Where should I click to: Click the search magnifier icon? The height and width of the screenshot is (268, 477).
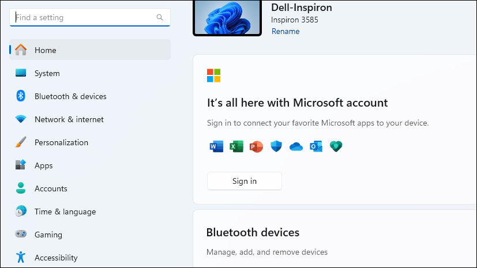160,17
